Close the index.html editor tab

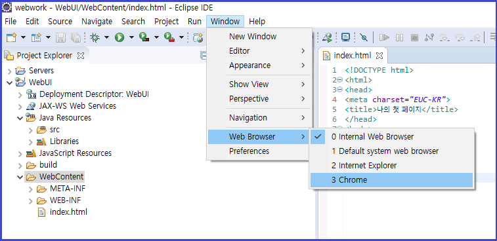(x=379, y=56)
